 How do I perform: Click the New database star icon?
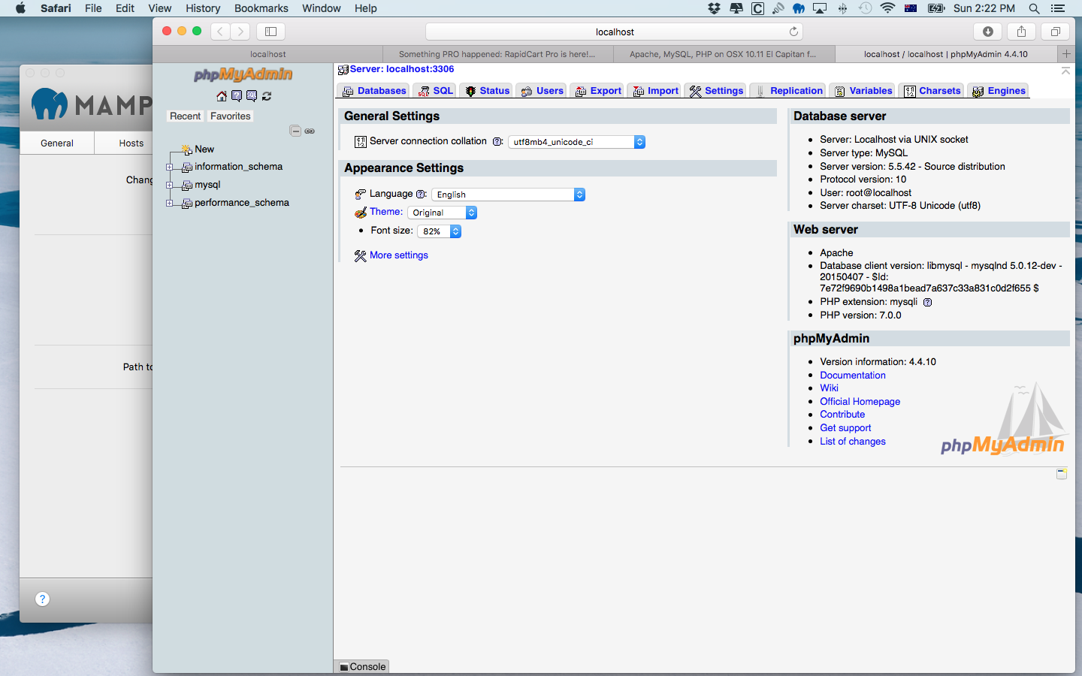(x=186, y=149)
